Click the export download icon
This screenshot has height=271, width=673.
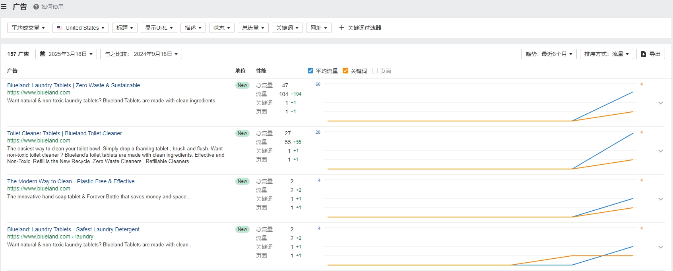(644, 54)
